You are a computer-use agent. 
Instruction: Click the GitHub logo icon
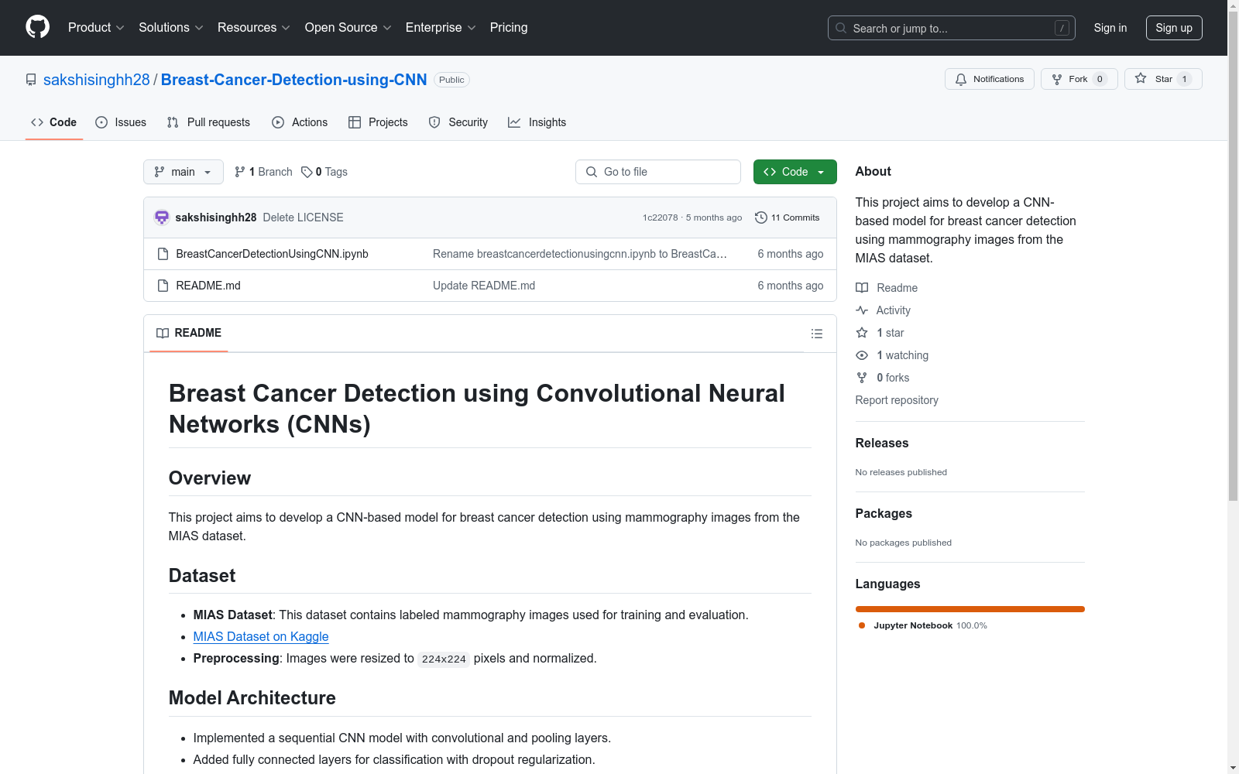pos(37,27)
